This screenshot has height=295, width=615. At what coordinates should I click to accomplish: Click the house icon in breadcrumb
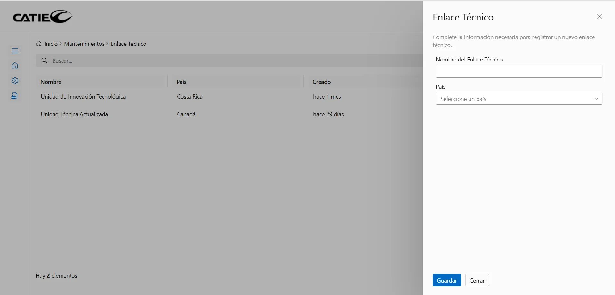pyautogui.click(x=39, y=44)
